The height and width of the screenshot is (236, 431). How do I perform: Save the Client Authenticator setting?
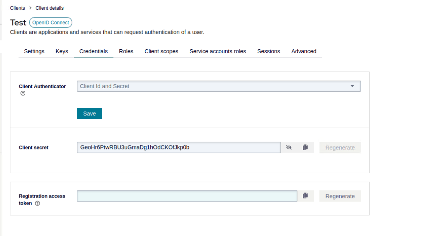pos(89,113)
